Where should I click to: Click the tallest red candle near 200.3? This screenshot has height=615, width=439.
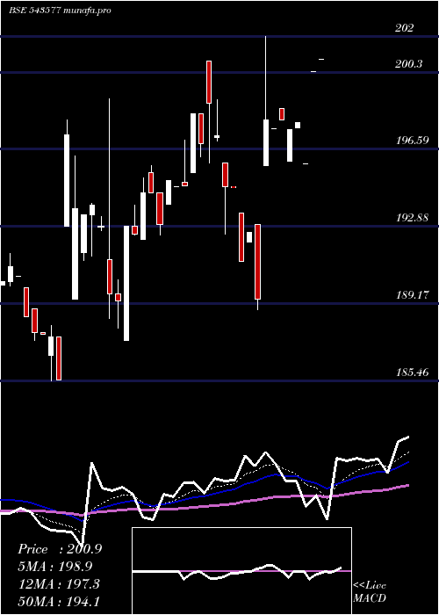[209, 82]
